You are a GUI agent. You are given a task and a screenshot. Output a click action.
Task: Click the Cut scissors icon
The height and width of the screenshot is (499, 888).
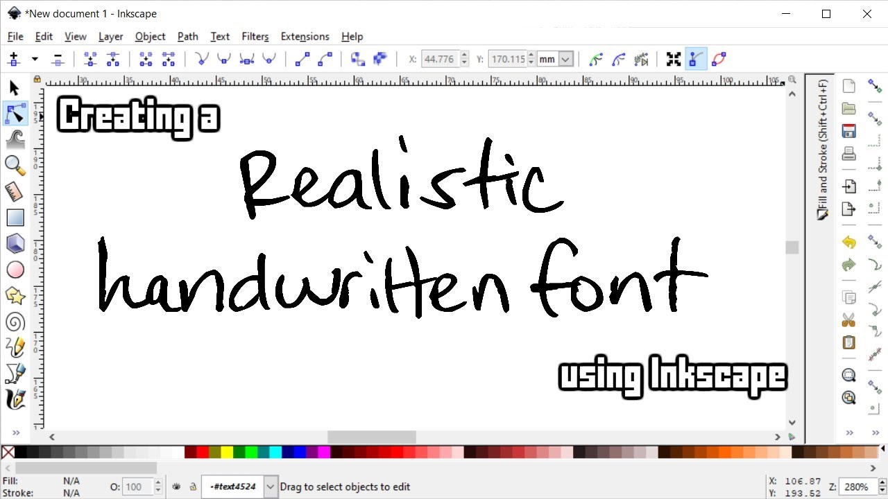pos(848,320)
